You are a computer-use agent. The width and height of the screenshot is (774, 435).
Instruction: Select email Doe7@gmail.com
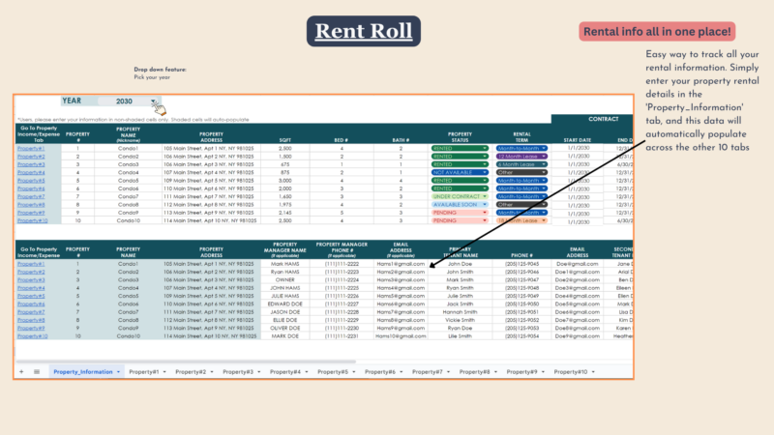pos(577,320)
